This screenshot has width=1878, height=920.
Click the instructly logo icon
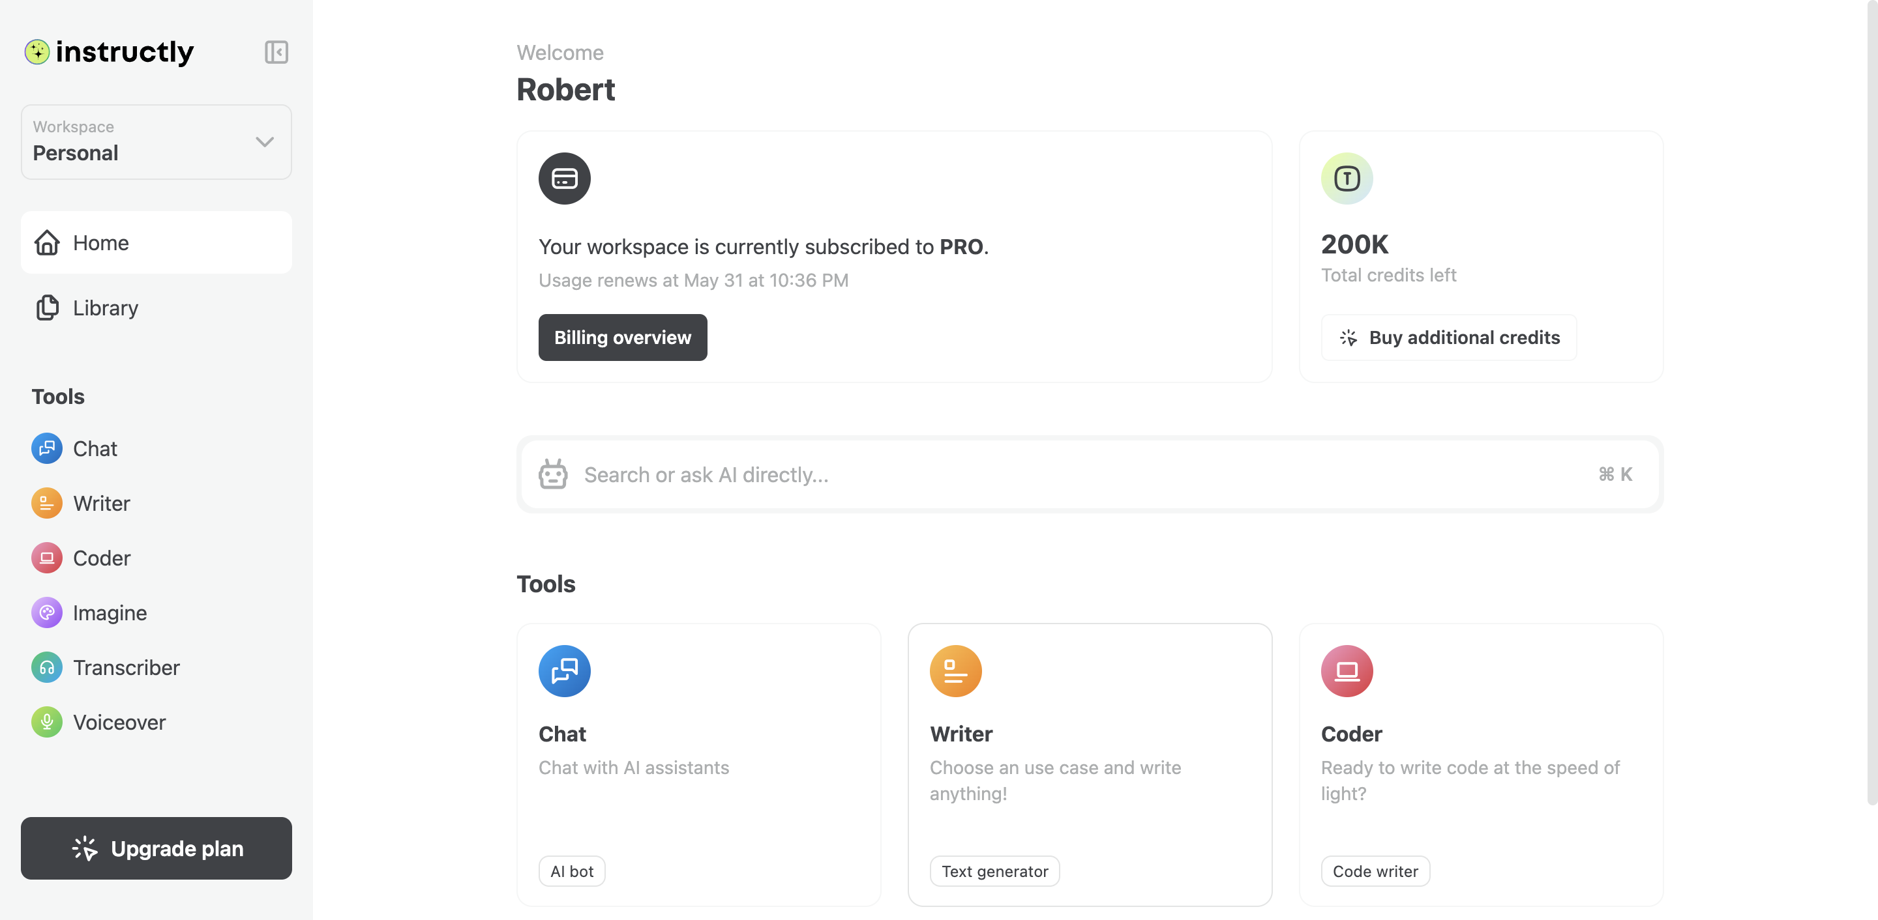[37, 51]
